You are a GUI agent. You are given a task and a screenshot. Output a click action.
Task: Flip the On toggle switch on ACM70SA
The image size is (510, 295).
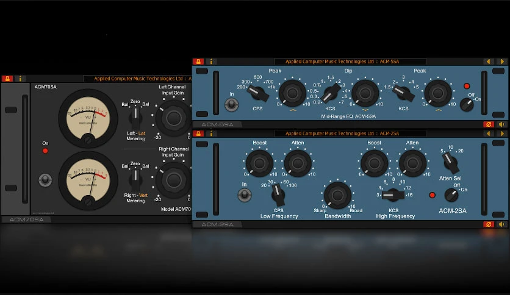tap(45, 180)
